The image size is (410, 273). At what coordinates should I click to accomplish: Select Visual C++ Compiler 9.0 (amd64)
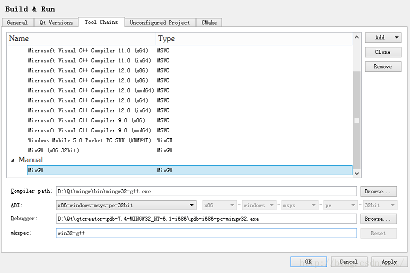[x=189, y=130]
